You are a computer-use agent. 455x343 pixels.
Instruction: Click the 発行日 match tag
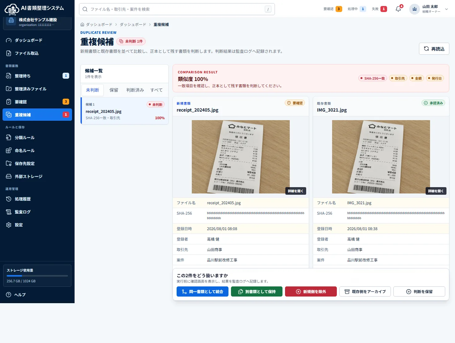[435, 78]
